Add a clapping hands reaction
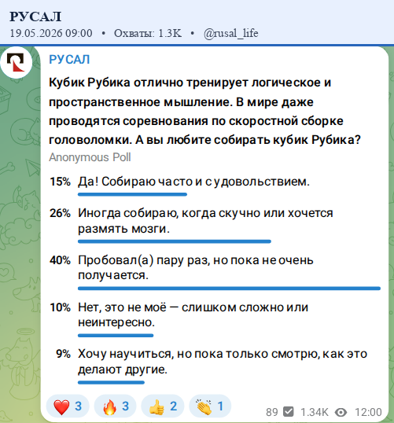 click(x=210, y=406)
